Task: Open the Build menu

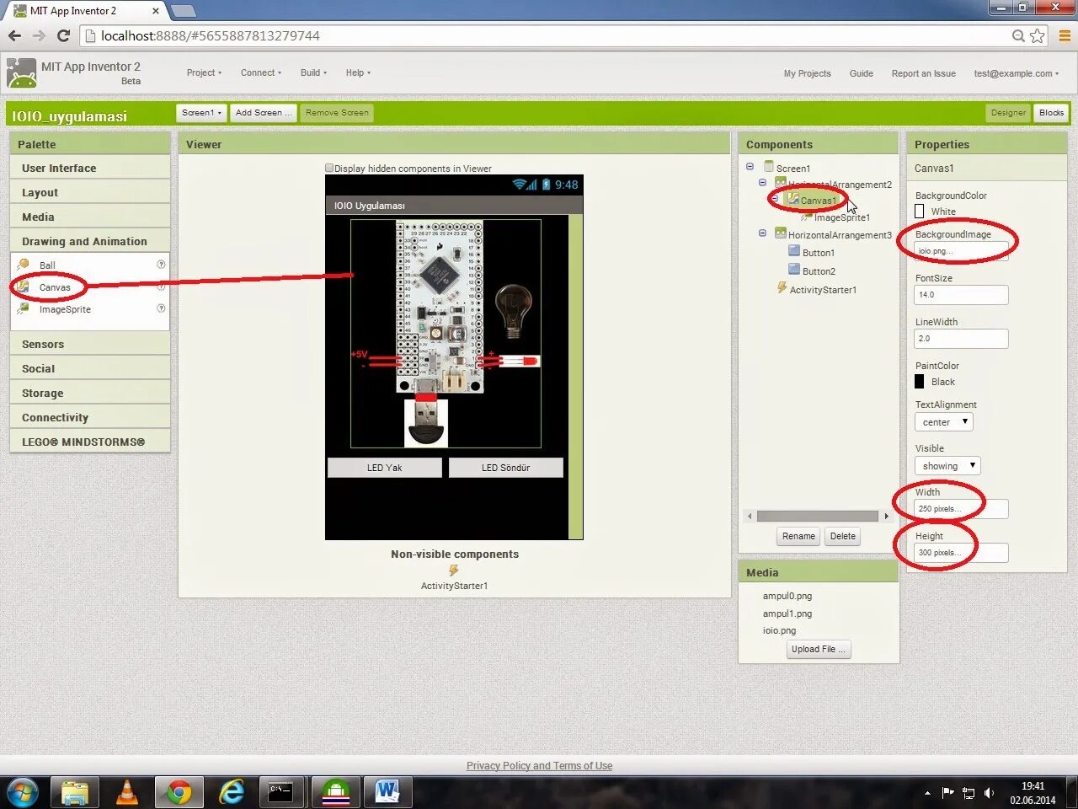Action: pyautogui.click(x=313, y=72)
